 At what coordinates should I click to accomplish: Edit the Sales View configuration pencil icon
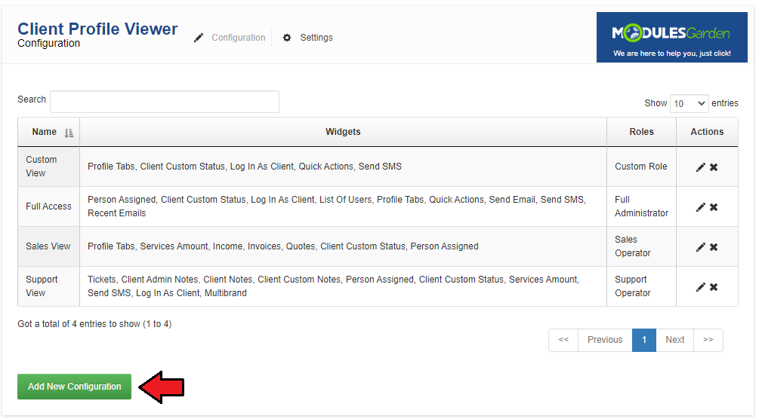tap(700, 247)
